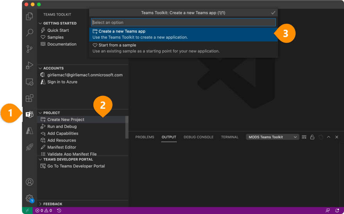The image size is (344, 214).
Task: Click the remote window indicator in status bar
Action: pyautogui.click(x=27, y=210)
